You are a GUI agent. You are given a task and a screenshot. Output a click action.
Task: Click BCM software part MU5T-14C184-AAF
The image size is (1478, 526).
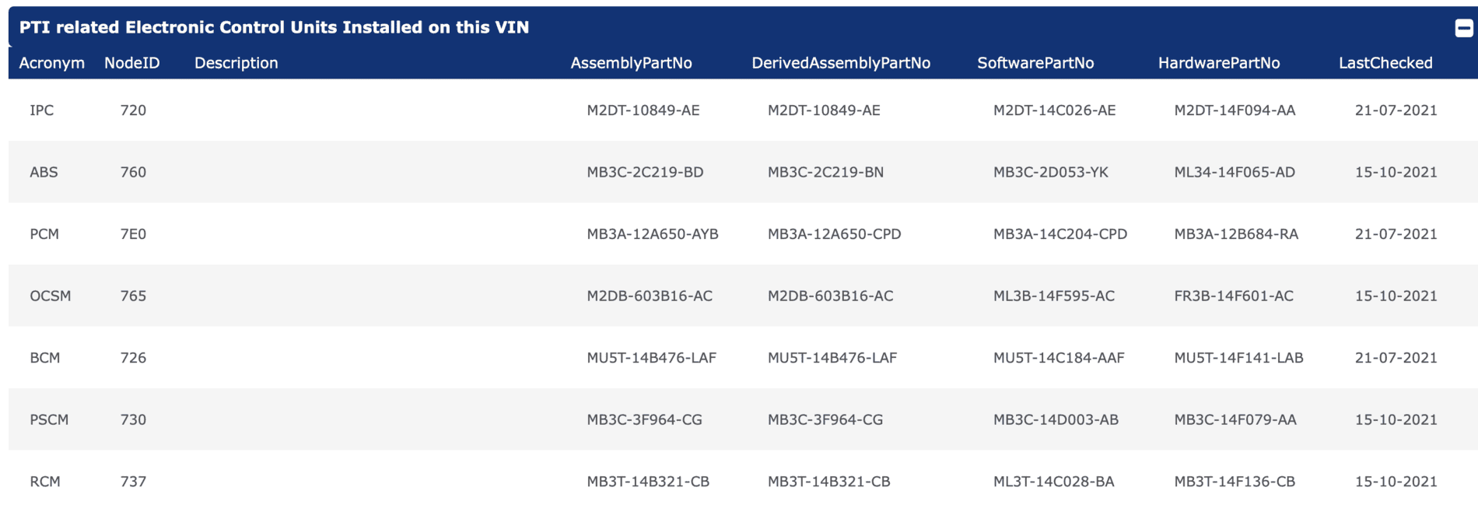tap(1059, 358)
